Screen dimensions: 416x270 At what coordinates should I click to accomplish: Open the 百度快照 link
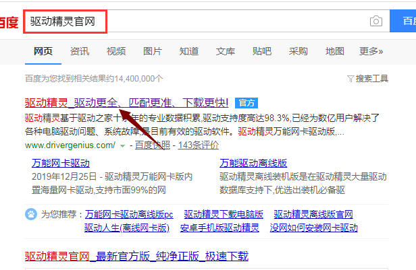pos(151,145)
